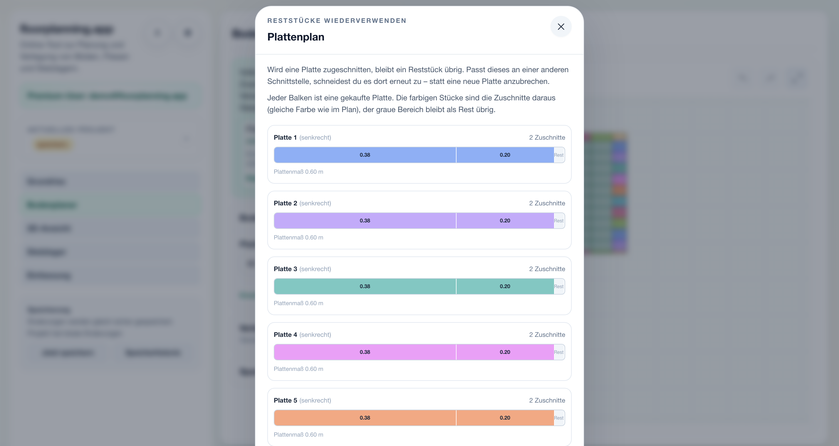Select the pink 0.38 cut in Platte 4

coord(365,352)
